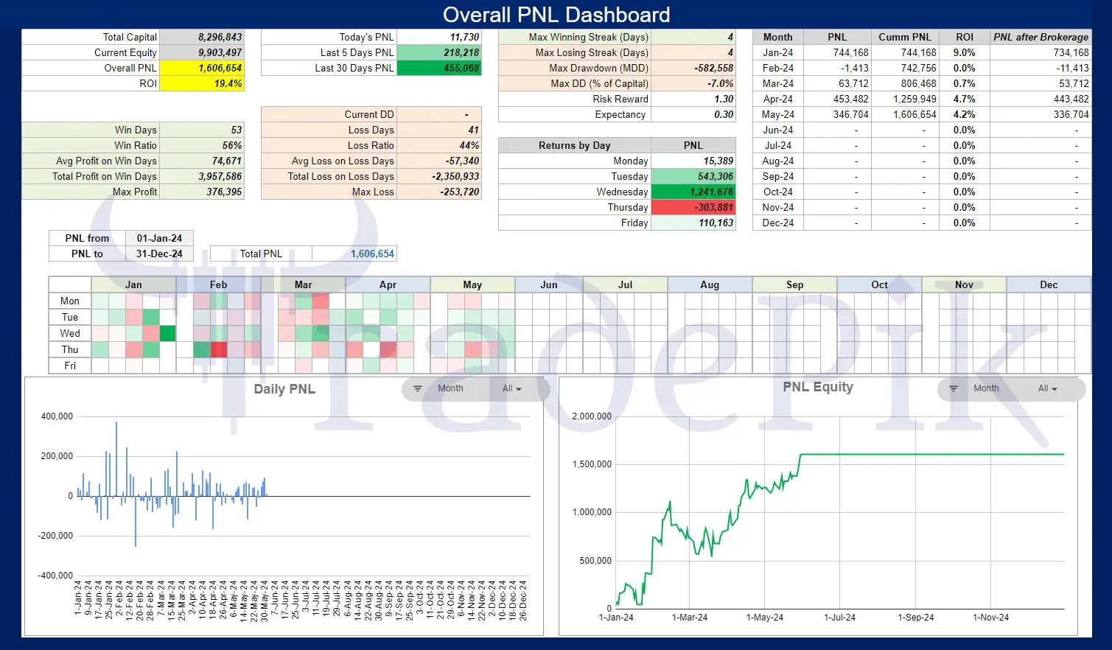Click May-24 PNL after Brokerage 336,704
The height and width of the screenshot is (650, 1112).
click(x=1041, y=114)
